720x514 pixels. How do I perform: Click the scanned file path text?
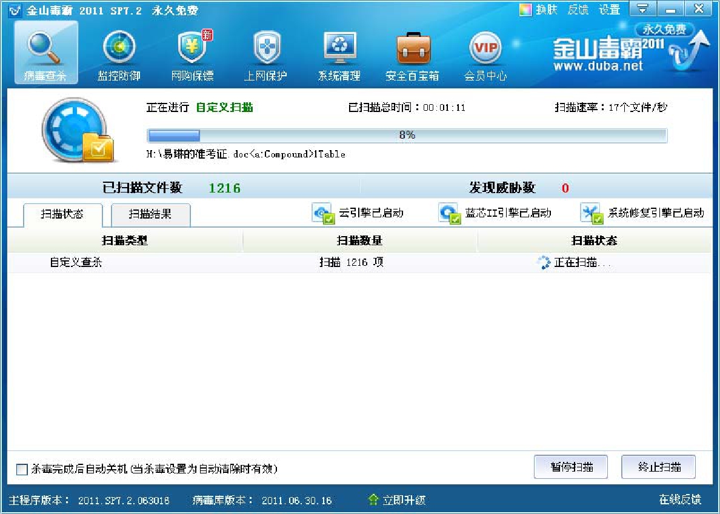tap(245, 154)
